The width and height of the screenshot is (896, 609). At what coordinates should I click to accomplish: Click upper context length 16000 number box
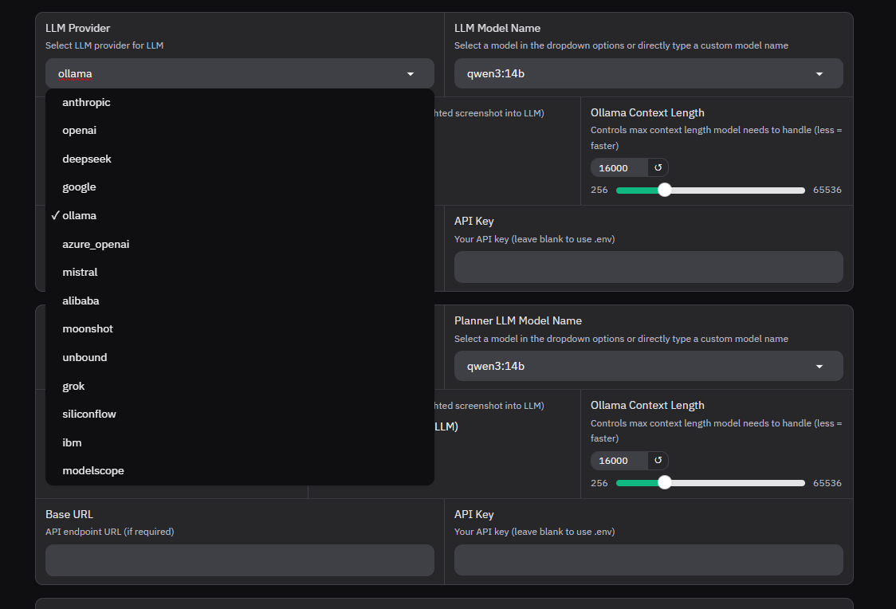click(x=619, y=168)
